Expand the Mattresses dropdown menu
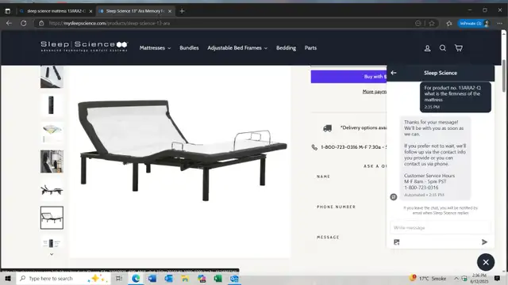This screenshot has width=508, height=285. [x=156, y=47]
